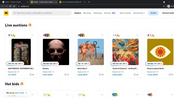
Task: Click the search magnifier icon
Action: tap(15, 13)
